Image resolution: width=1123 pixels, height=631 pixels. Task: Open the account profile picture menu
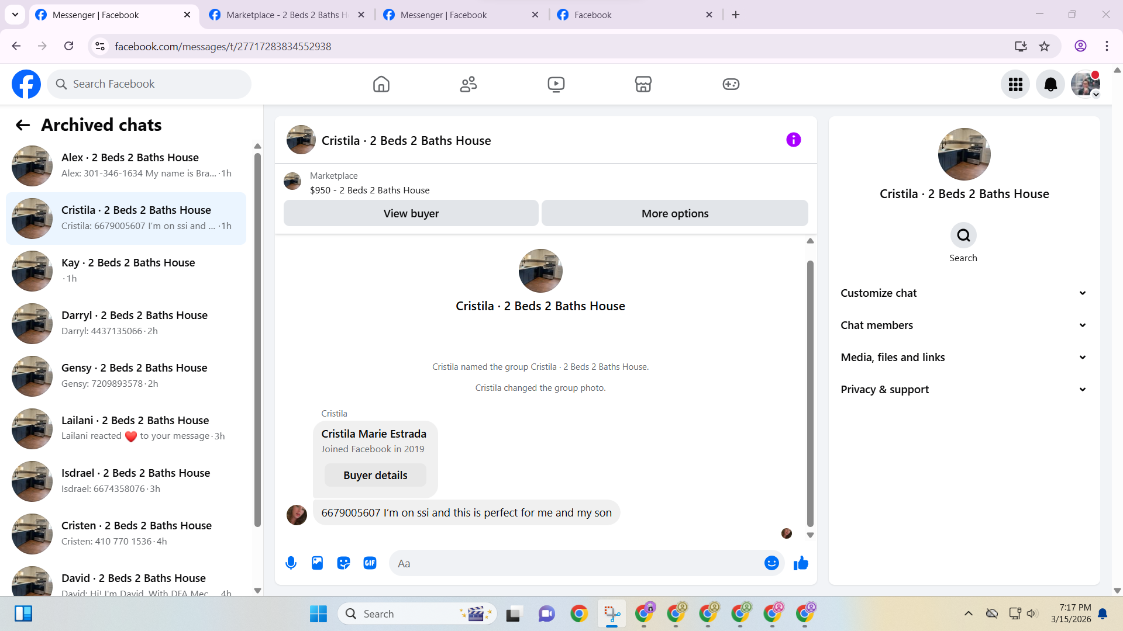pyautogui.click(x=1086, y=84)
